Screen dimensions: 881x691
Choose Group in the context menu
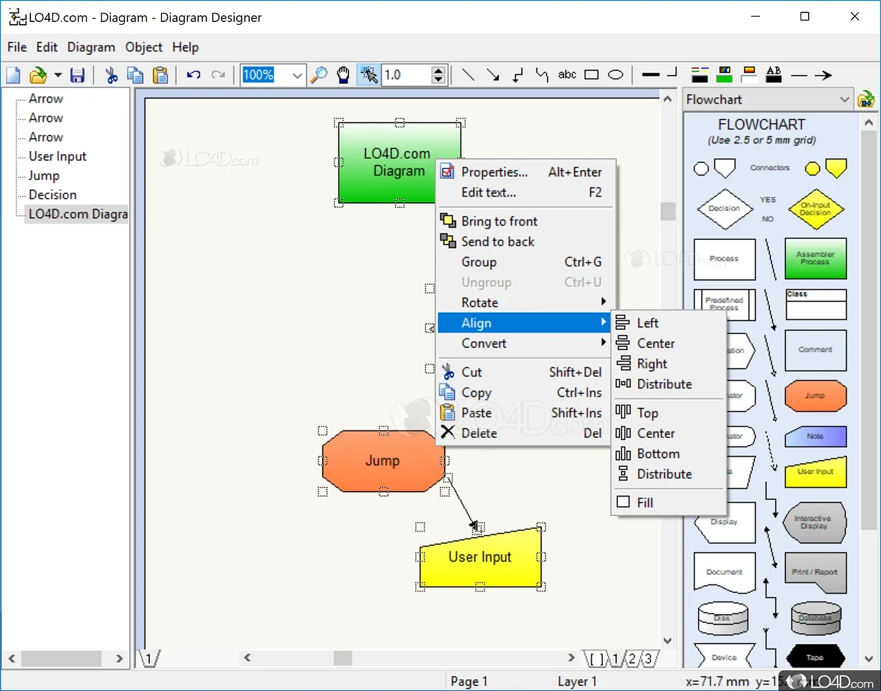point(526,262)
